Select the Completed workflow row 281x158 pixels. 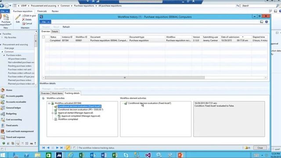(x=155, y=40)
